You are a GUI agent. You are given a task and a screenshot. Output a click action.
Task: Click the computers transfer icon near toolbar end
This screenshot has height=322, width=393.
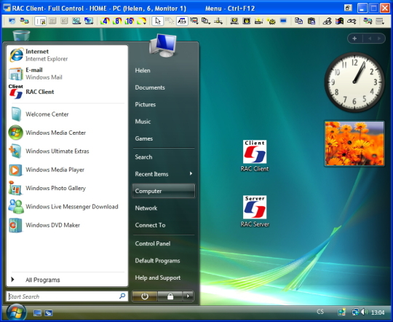[368, 21]
